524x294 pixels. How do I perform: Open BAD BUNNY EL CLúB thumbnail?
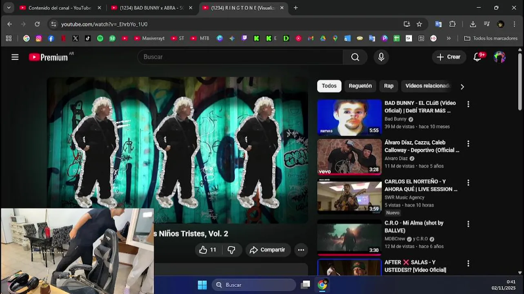tap(349, 118)
